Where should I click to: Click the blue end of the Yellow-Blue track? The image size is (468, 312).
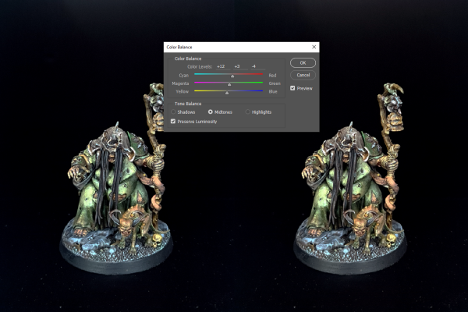click(261, 90)
